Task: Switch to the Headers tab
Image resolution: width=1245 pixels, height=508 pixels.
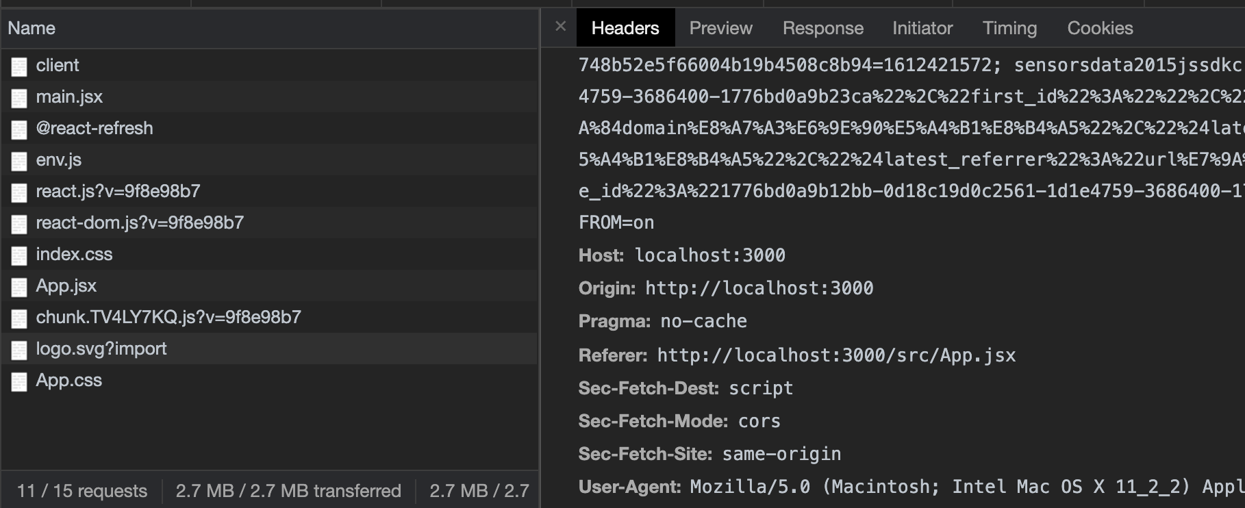Action: pos(625,28)
